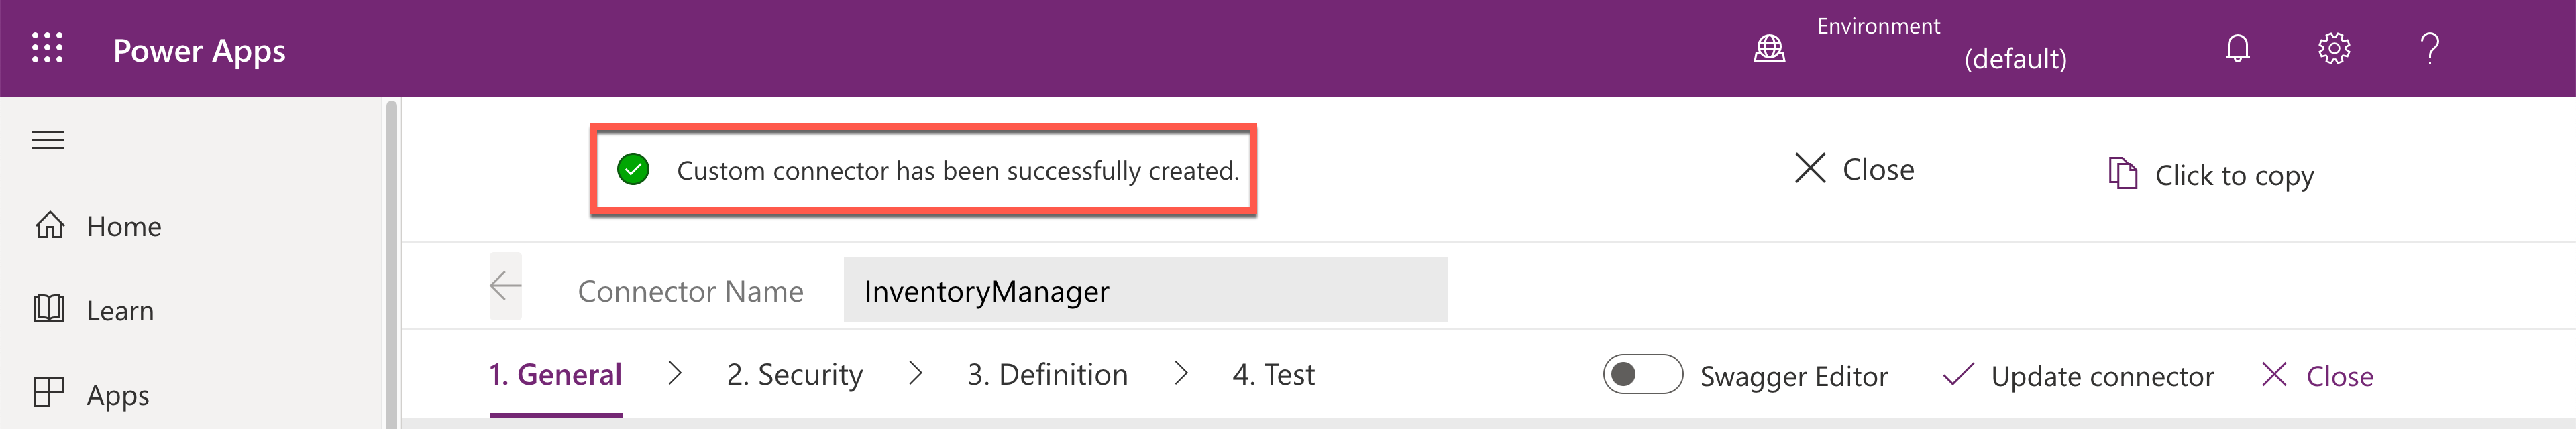Click the back arrow beside Connector Name
The image size is (2576, 429).
point(506,287)
